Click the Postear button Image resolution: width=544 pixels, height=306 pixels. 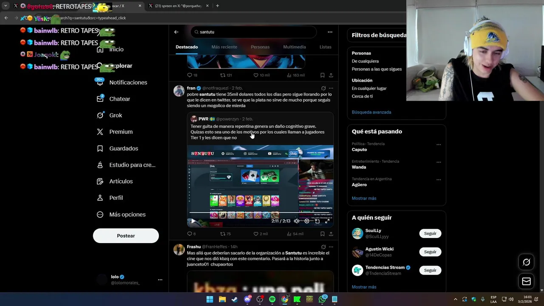tap(126, 235)
